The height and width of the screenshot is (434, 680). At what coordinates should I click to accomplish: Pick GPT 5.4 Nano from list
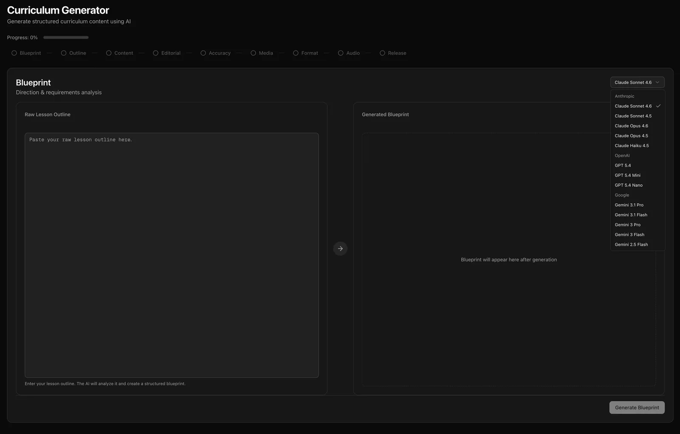tap(637, 185)
